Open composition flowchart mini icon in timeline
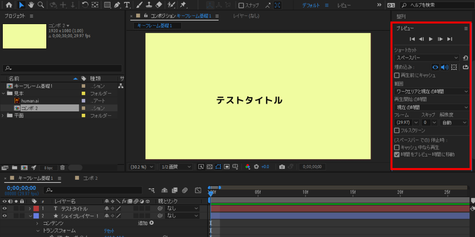This screenshot has width=475, height=237. 152,190
